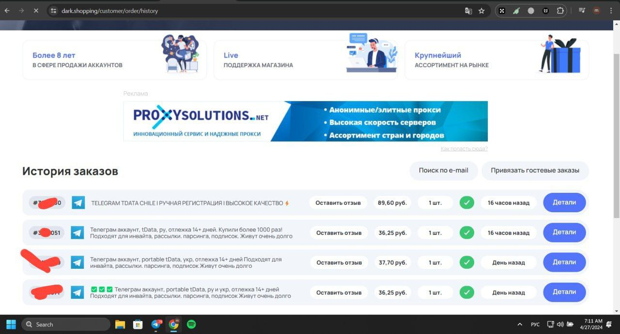620x334 pixels.
Task: Click 'Привязать гостевые заказы' button
Action: (535, 171)
